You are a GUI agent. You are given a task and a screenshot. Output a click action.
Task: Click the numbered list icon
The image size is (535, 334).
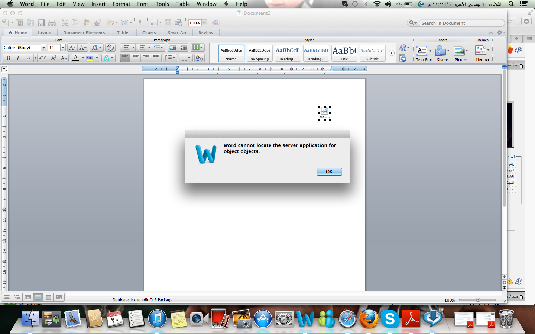tap(141, 48)
